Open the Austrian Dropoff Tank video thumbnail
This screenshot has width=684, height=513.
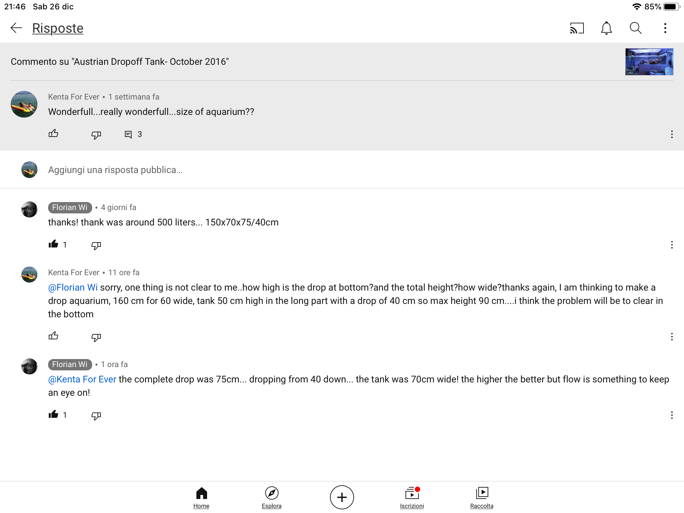pyautogui.click(x=649, y=62)
